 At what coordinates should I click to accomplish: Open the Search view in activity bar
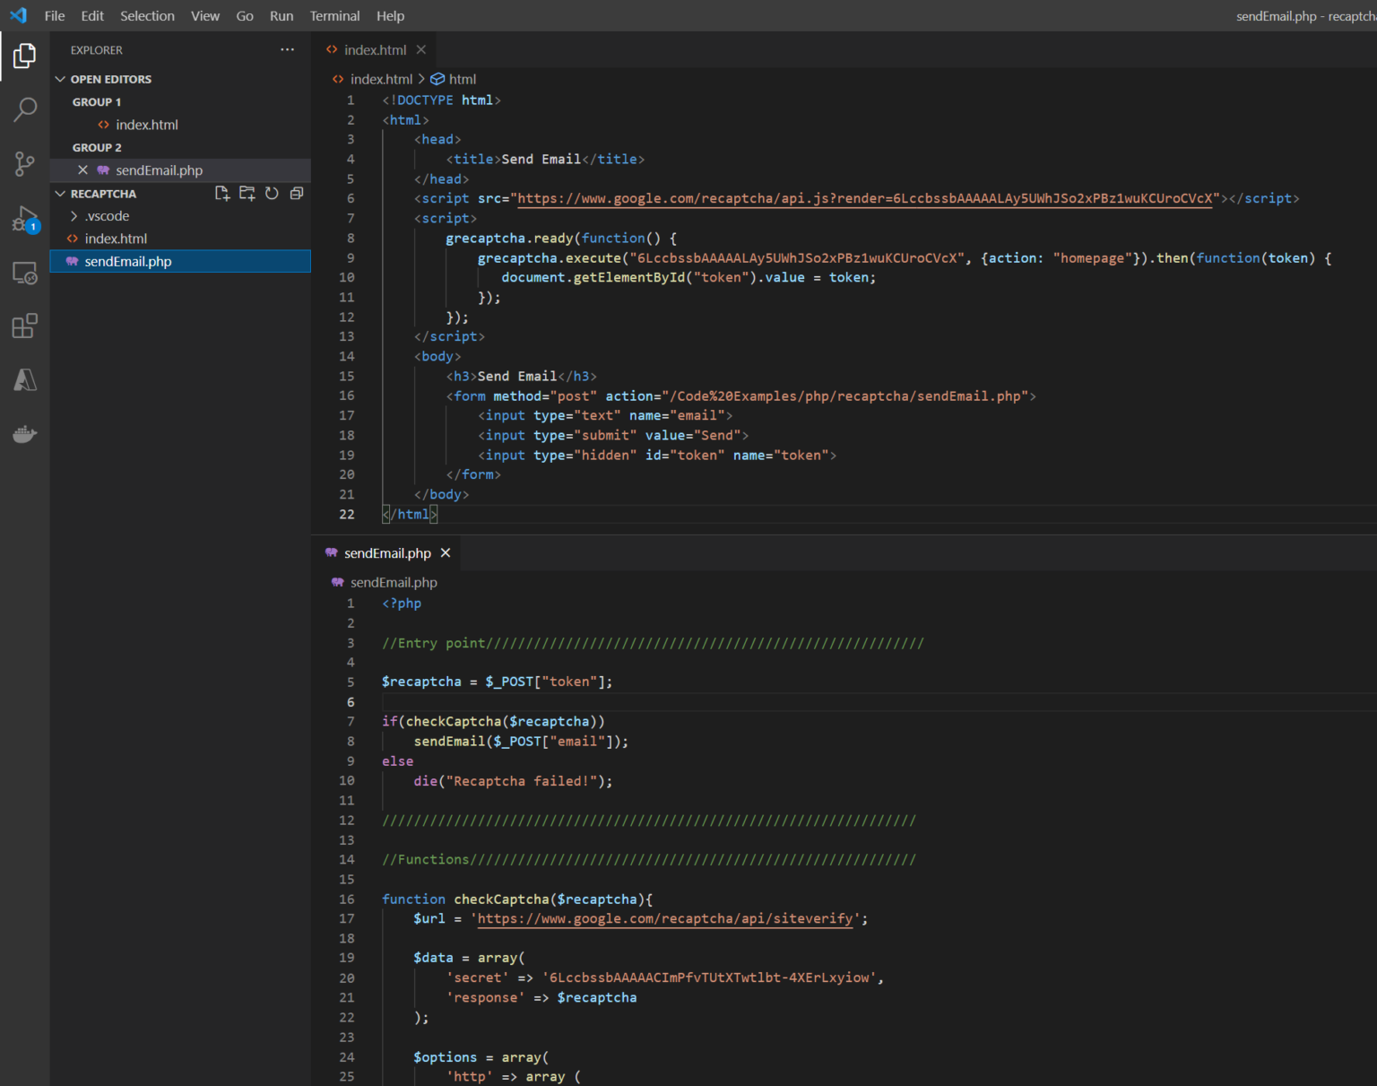25,109
